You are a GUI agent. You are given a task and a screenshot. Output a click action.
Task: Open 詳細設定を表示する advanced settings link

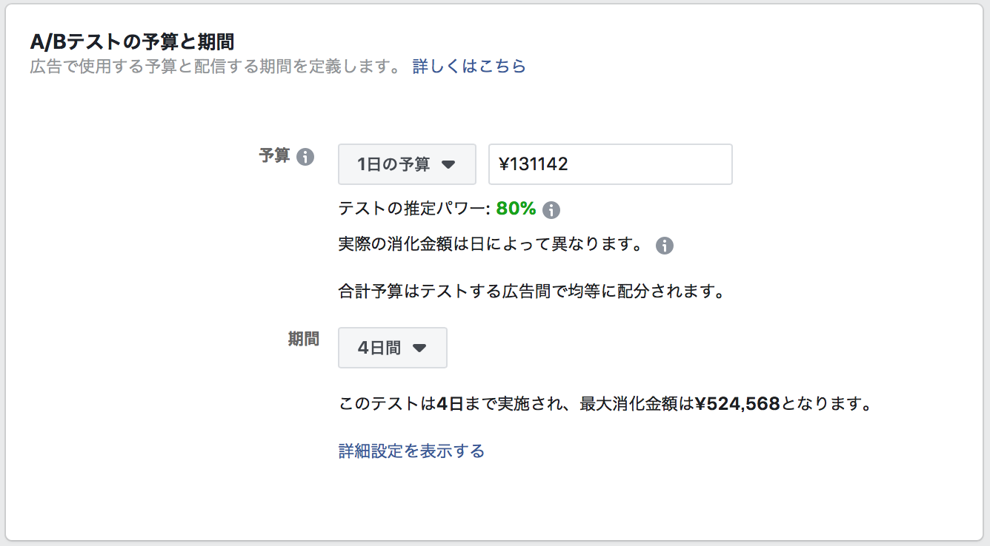point(411,451)
